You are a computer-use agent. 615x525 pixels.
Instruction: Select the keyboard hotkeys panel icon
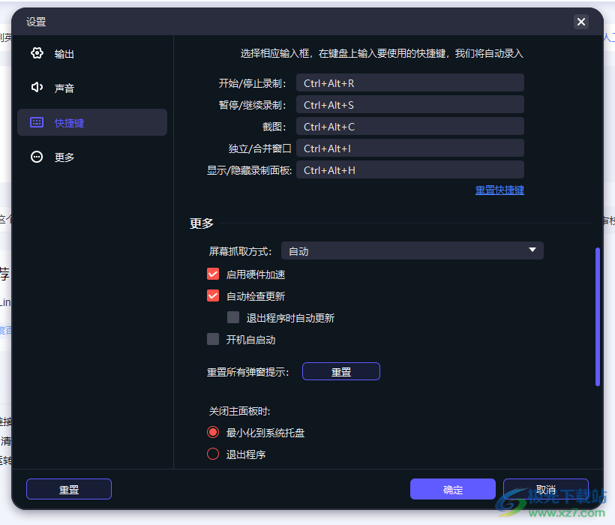pyautogui.click(x=37, y=122)
